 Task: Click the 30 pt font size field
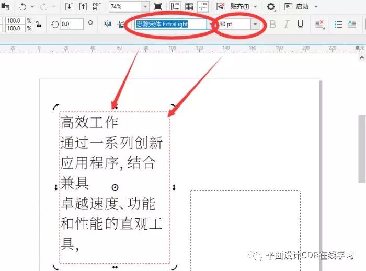point(234,24)
